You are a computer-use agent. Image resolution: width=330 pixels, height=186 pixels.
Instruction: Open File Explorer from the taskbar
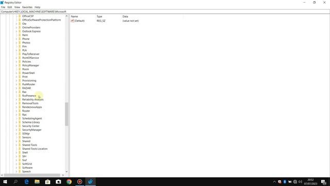pyautogui.click(x=37, y=181)
